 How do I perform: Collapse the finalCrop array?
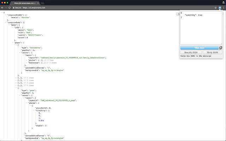tap(33, 110)
